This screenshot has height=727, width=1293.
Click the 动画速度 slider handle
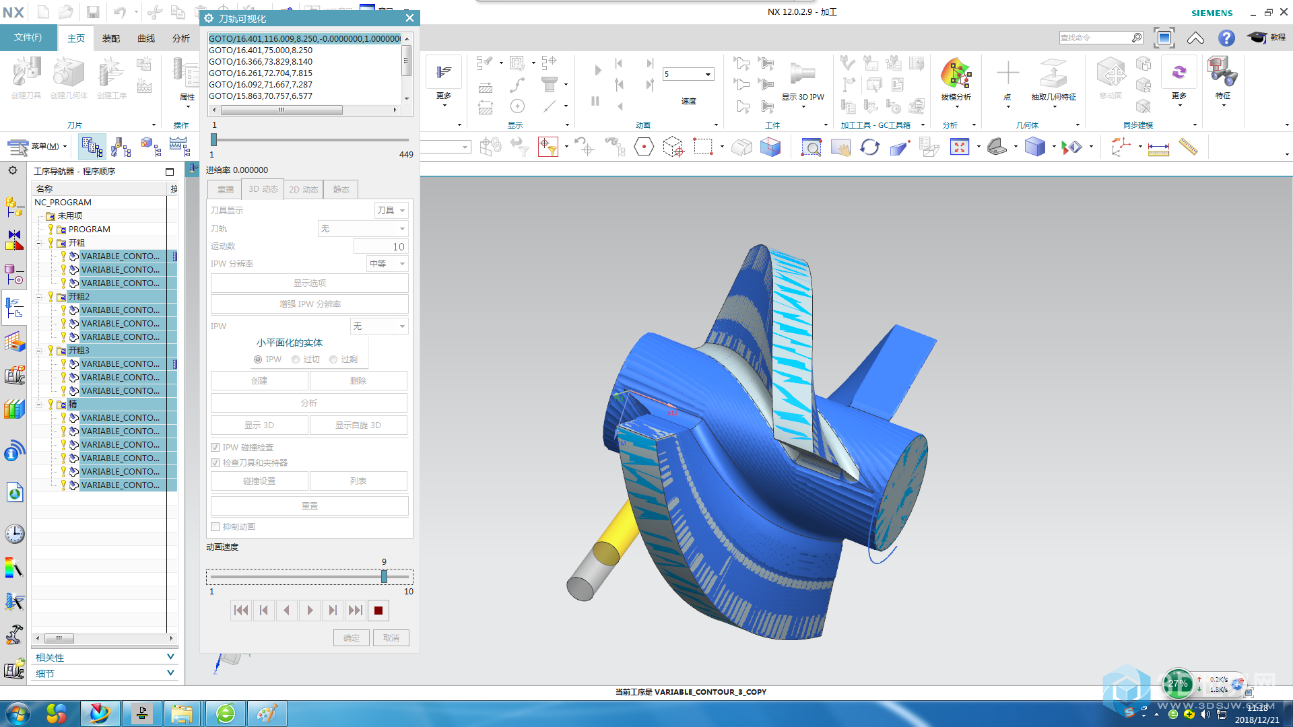(384, 577)
